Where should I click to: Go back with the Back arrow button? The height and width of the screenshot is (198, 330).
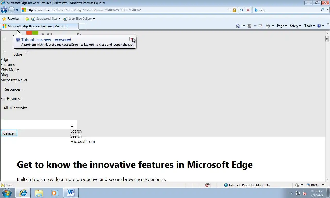click(x=4, y=10)
